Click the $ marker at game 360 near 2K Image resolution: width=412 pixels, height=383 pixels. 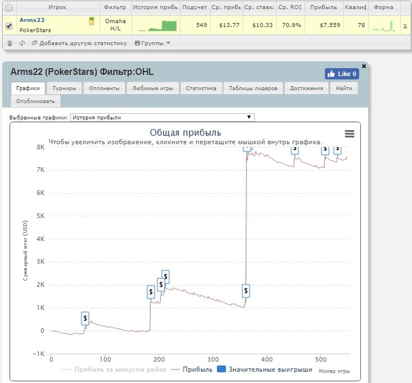[x=245, y=290]
